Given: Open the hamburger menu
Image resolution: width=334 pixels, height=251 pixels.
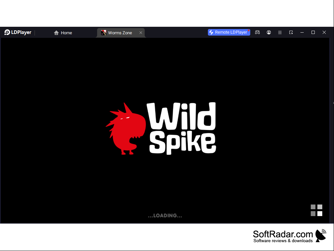Looking at the screenshot, I should [280, 32].
